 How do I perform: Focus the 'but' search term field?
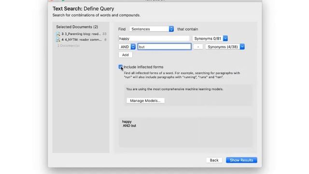(x=164, y=47)
